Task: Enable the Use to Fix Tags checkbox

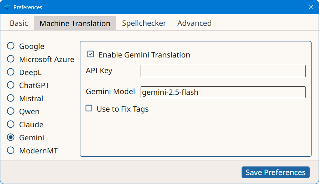Action: (89, 109)
